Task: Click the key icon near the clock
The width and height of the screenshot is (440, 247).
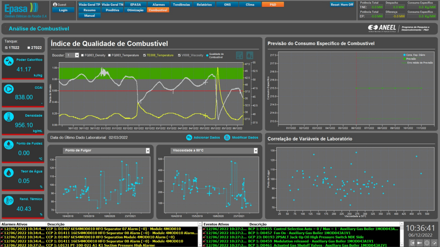Action: 419,243
